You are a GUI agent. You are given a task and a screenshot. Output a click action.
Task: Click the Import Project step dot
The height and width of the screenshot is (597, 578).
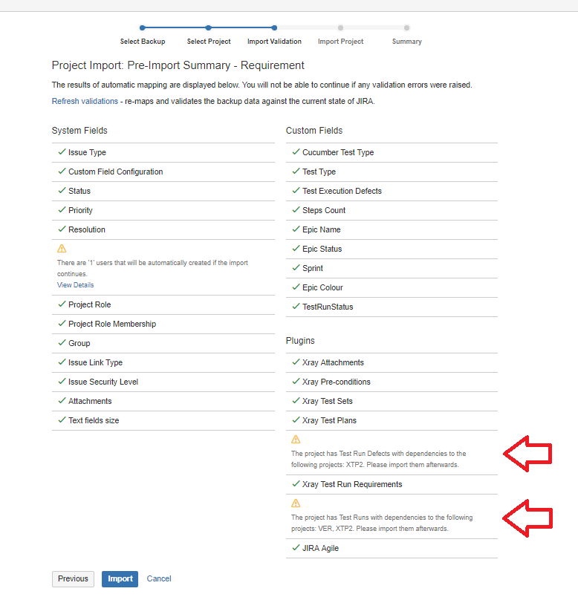[340, 27]
